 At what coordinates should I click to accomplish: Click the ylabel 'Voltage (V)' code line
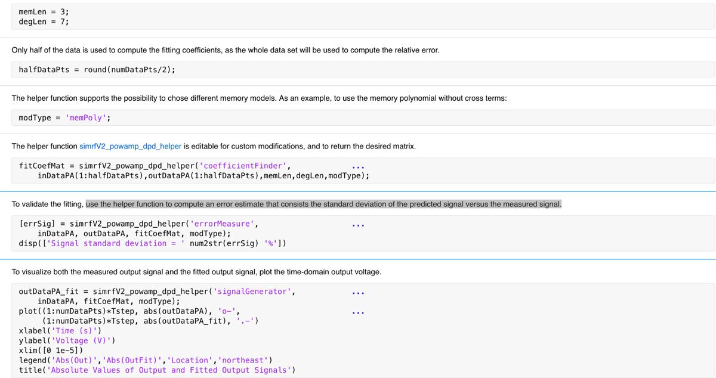(x=67, y=340)
